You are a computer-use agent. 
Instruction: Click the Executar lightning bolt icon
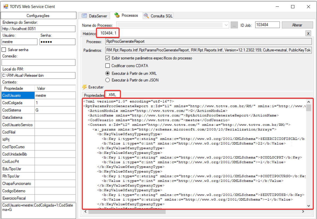pyautogui.click(x=84, y=87)
